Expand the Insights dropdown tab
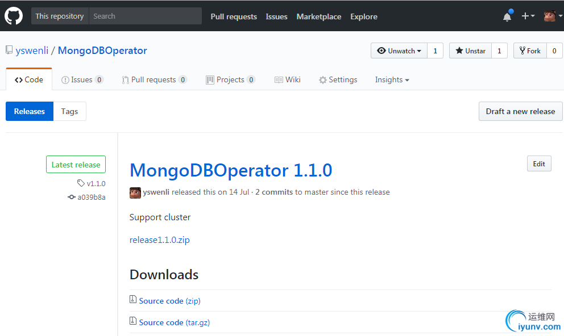The width and height of the screenshot is (564, 336). pos(392,79)
